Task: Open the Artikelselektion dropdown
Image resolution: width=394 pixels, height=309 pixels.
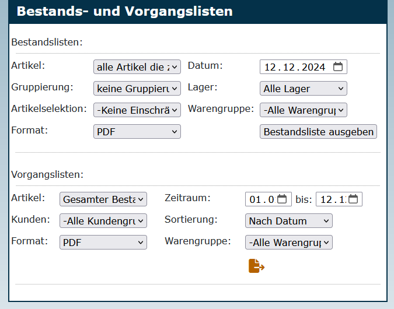Action: click(x=137, y=110)
